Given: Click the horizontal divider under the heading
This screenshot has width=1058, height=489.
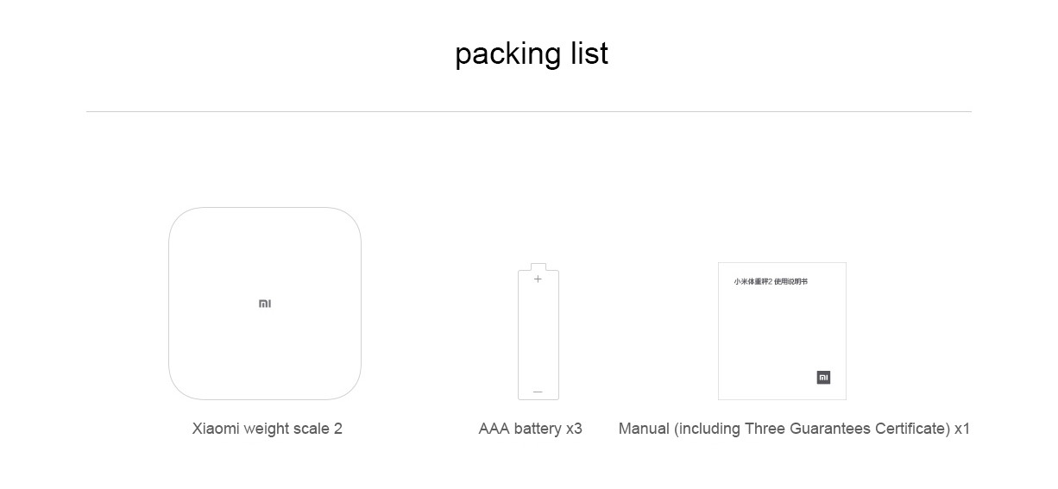Looking at the screenshot, I should pos(529,111).
